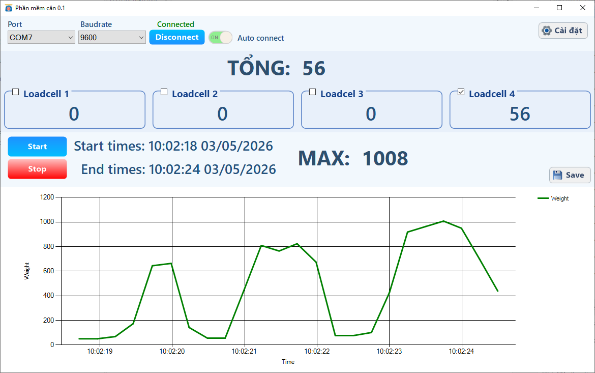The image size is (595, 373).
Task: Check the Loadcell 2 box
Action: pyautogui.click(x=164, y=92)
